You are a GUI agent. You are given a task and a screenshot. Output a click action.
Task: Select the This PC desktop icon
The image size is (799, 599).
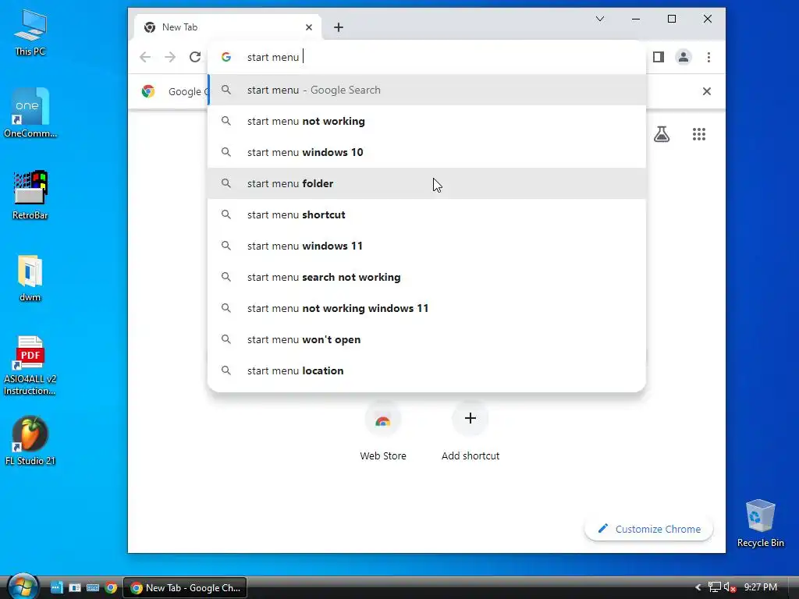(30, 33)
